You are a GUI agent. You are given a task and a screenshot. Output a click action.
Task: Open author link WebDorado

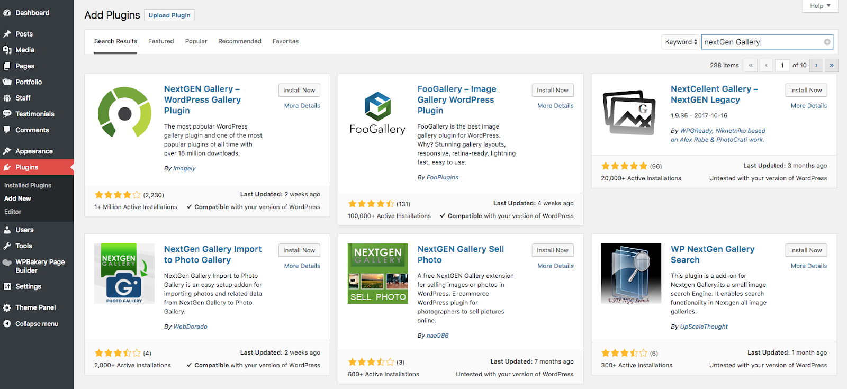[x=190, y=327]
